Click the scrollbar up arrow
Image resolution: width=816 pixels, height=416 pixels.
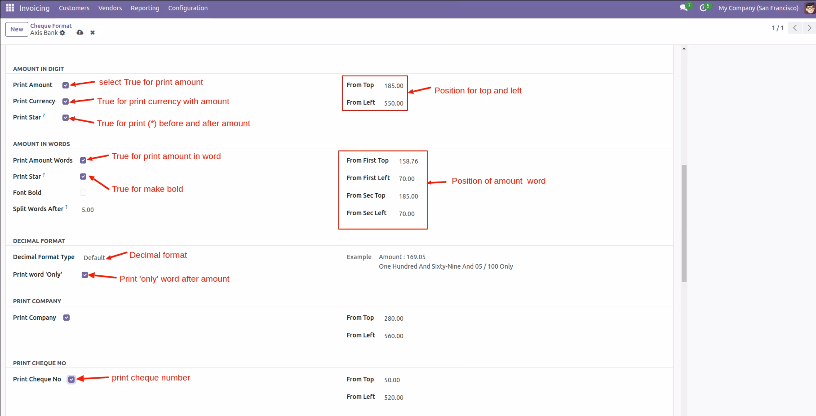click(684, 48)
